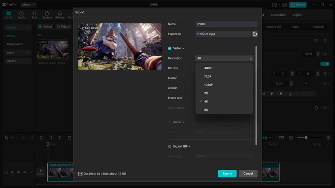Switch to the Adjust tab
335x188 pixels.
click(297, 15)
